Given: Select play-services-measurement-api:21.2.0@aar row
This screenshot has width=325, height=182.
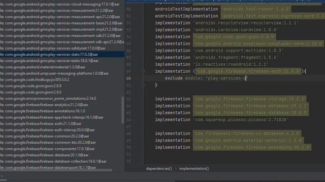Looking at the screenshot, I should coord(62,17).
